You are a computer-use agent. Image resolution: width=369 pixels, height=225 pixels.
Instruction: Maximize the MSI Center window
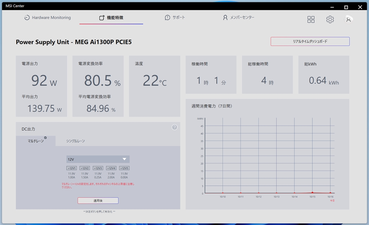click(x=346, y=7)
